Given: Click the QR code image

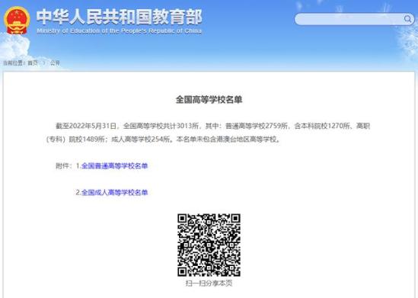Looking at the screenshot, I should pyautogui.click(x=209, y=245).
